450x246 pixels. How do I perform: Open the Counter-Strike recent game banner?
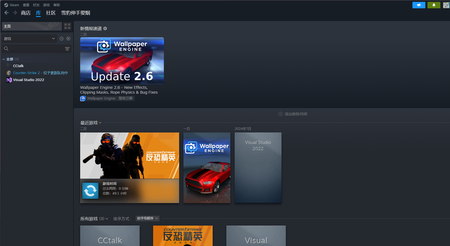tap(130, 156)
